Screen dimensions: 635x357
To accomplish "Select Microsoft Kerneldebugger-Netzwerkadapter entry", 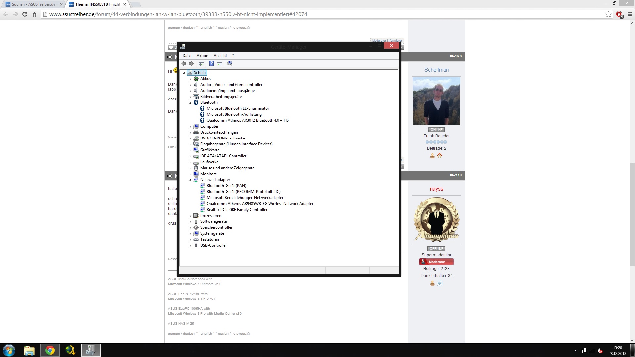I will [245, 198].
